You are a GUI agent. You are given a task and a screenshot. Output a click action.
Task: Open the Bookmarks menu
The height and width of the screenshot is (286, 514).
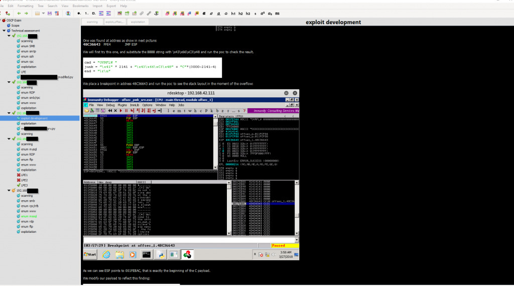(x=80, y=6)
